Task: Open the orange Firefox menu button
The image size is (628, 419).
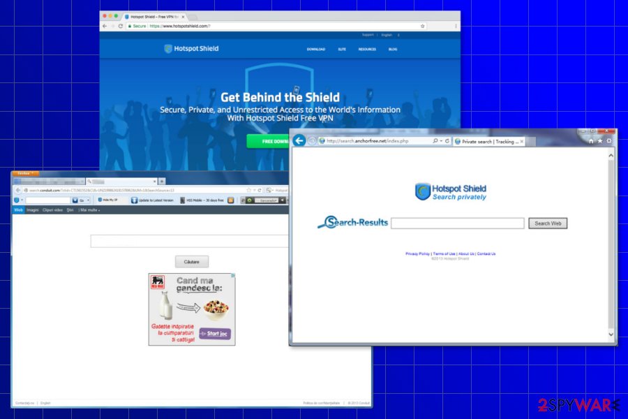Action: click(x=26, y=173)
